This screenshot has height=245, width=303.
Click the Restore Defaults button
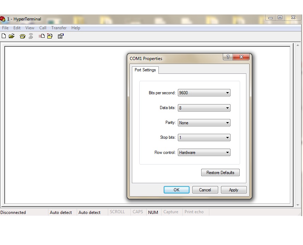point(220,173)
